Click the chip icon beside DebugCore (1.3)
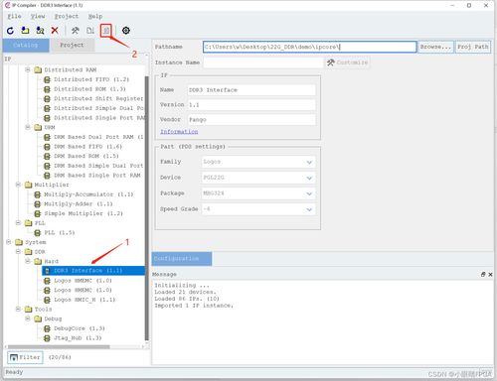This screenshot has width=497, height=381. (47, 328)
